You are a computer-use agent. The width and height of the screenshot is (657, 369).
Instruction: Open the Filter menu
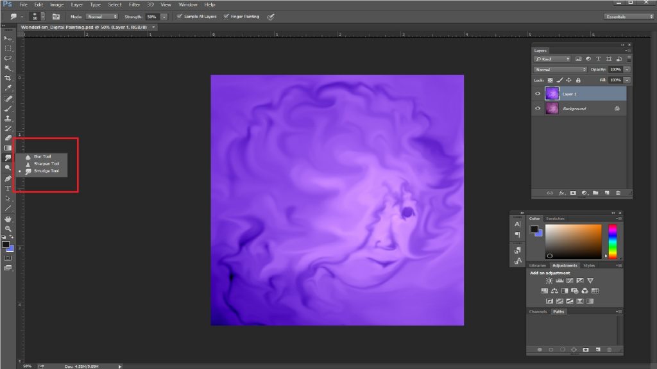(135, 4)
